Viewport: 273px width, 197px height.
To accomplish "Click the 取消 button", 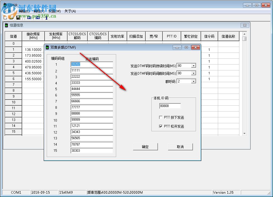I will [x=180, y=147].
